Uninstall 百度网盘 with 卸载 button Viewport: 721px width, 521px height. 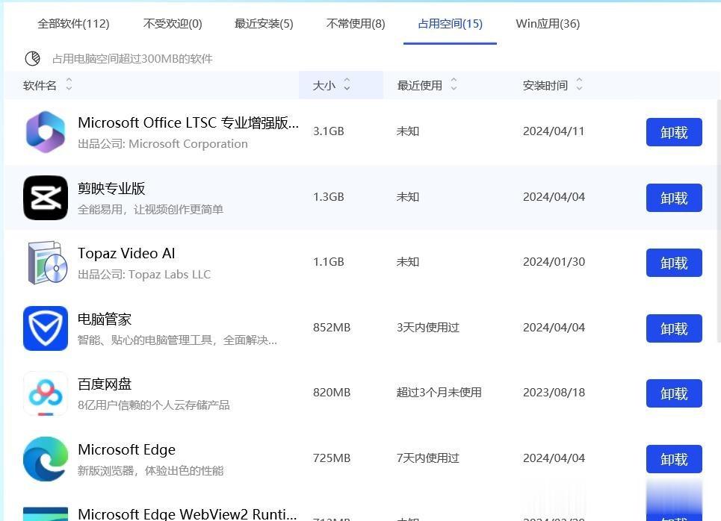pos(674,393)
